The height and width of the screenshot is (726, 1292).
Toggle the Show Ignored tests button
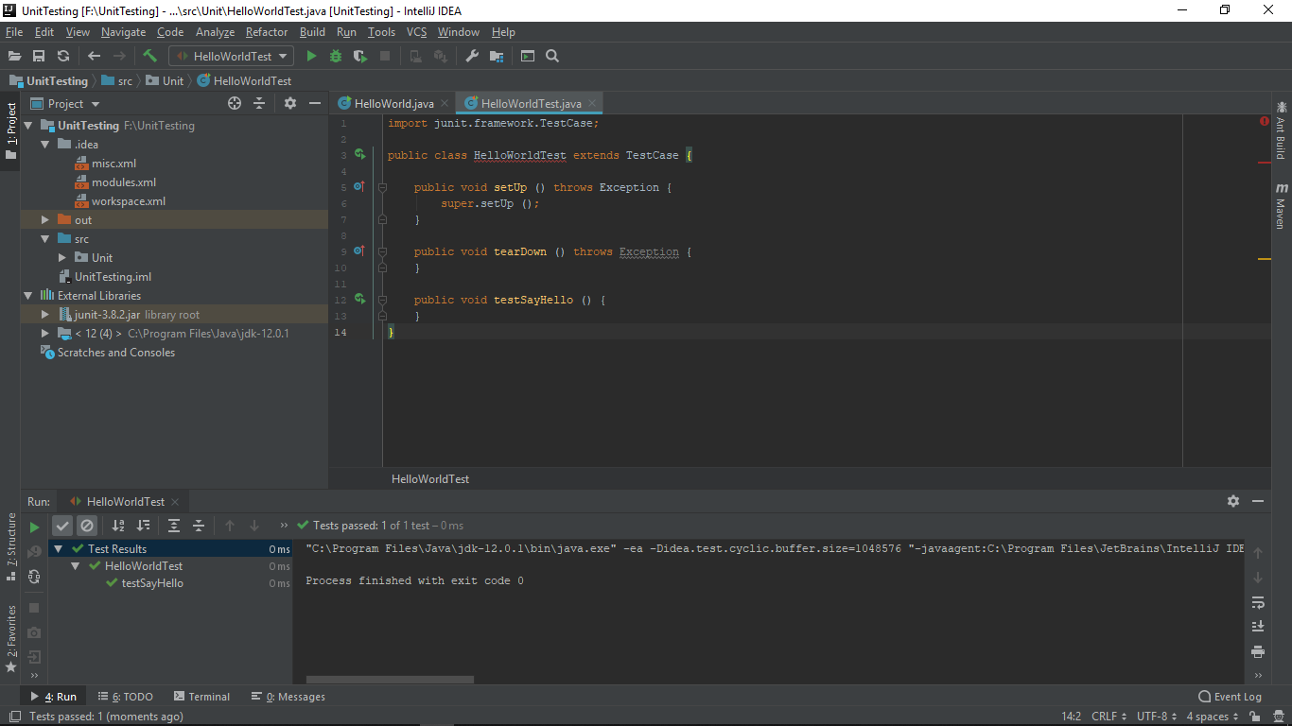click(x=87, y=526)
